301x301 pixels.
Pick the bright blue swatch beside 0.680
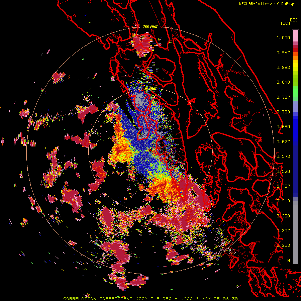click(295, 129)
